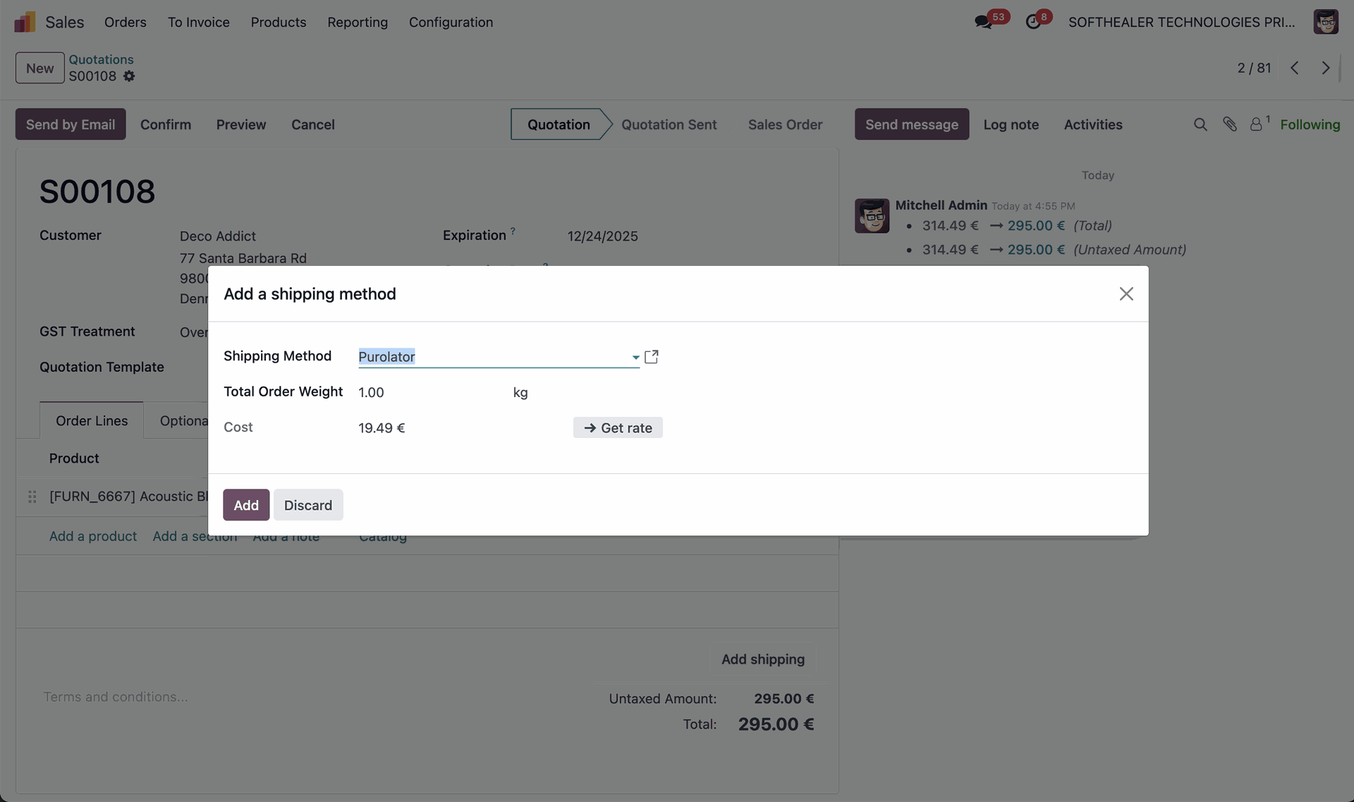
Task: Close the shipping method dialog
Action: [x=1126, y=294]
